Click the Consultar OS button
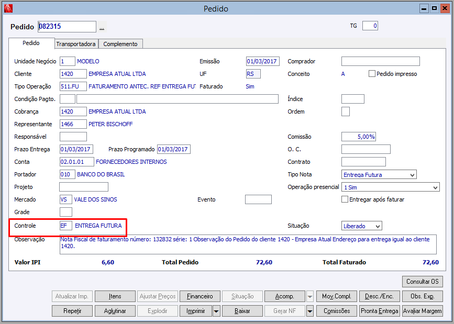This screenshot has height=324, width=454. pyautogui.click(x=422, y=282)
